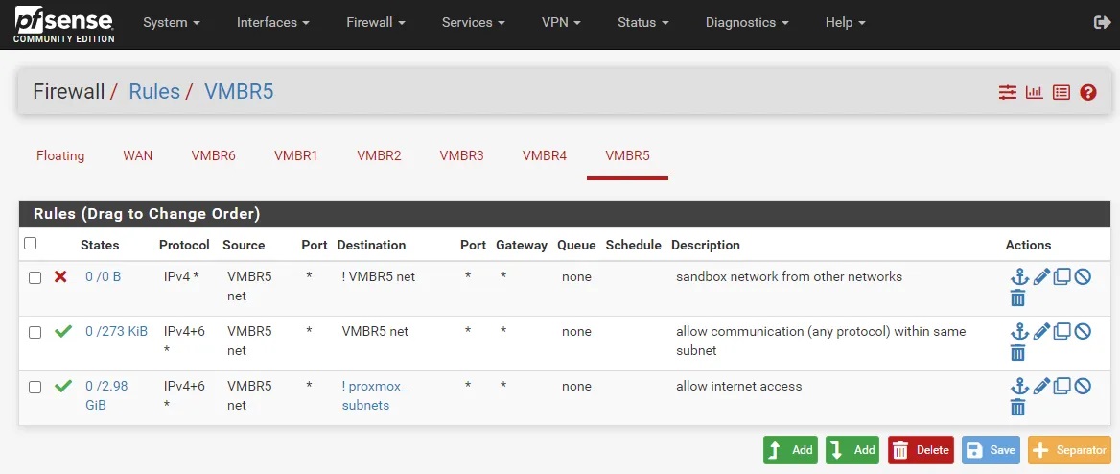The image size is (1120, 474).
Task: Delete the internet access rule via trash
Action: click(1017, 408)
